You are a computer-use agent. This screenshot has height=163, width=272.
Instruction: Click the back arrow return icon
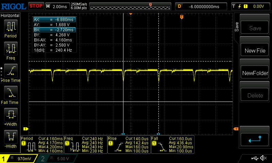pyautogui.click(x=255, y=139)
